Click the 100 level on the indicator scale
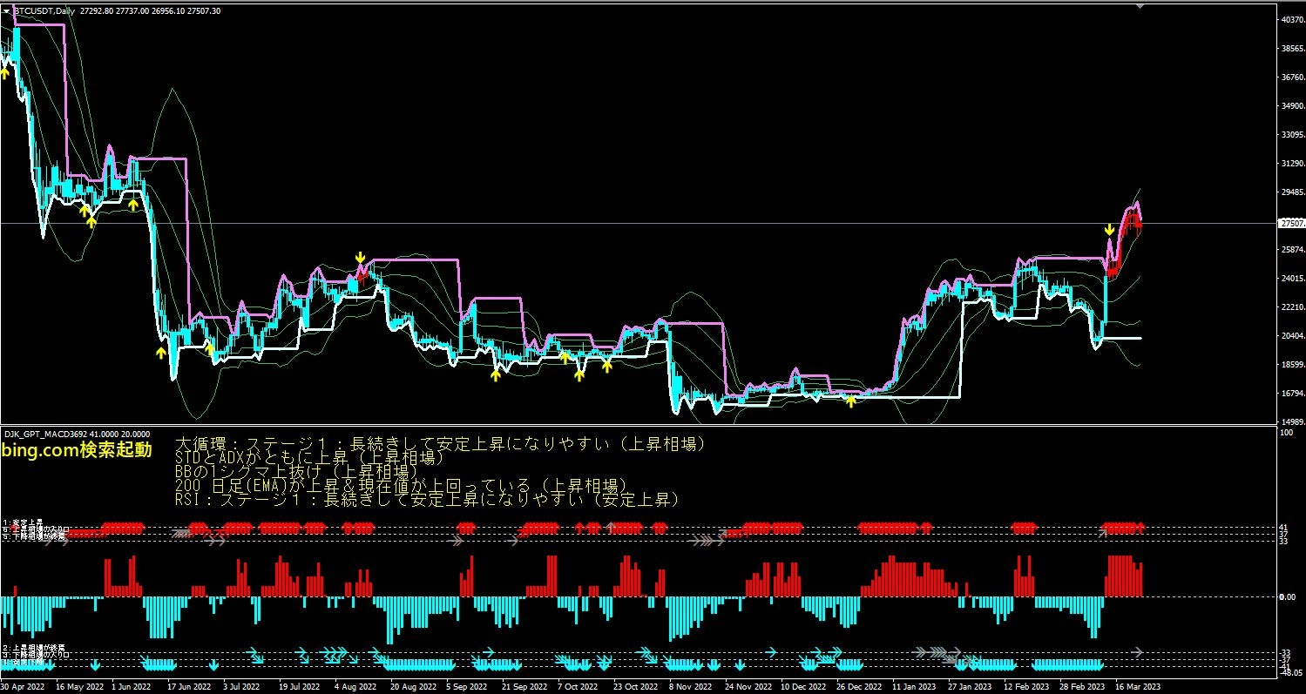This screenshot has width=1306, height=694. 1286,433
